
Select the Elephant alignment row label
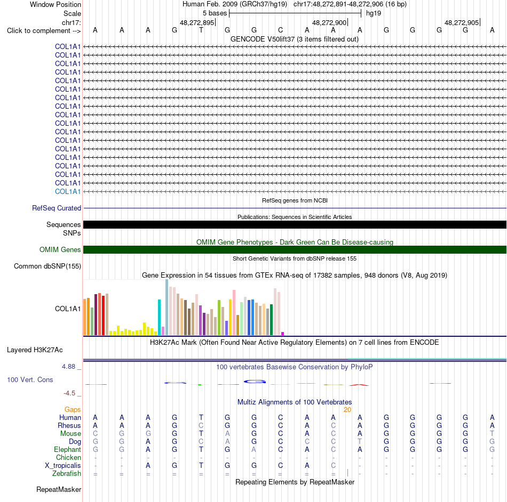(67, 450)
